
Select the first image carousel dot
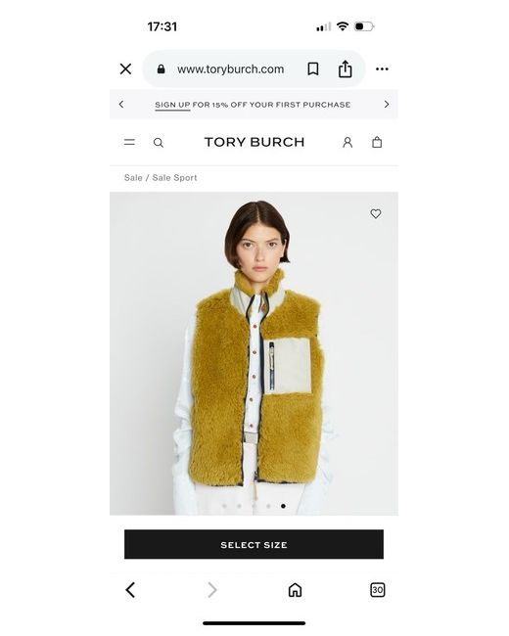click(x=224, y=506)
